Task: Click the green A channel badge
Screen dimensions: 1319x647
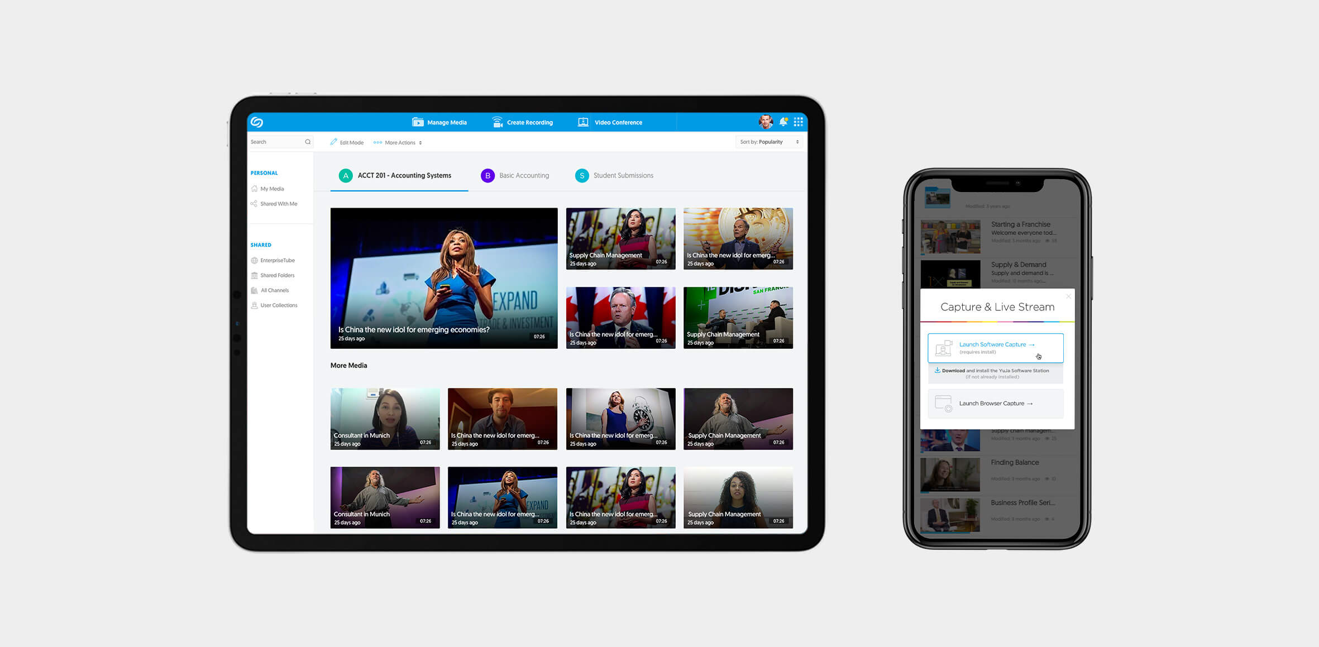Action: 346,176
